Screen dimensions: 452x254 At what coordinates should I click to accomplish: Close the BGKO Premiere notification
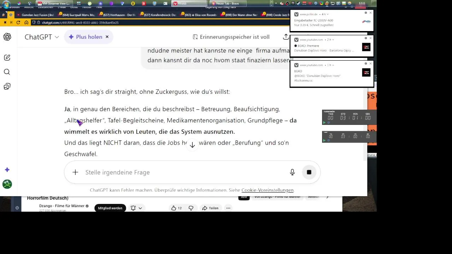370,38
